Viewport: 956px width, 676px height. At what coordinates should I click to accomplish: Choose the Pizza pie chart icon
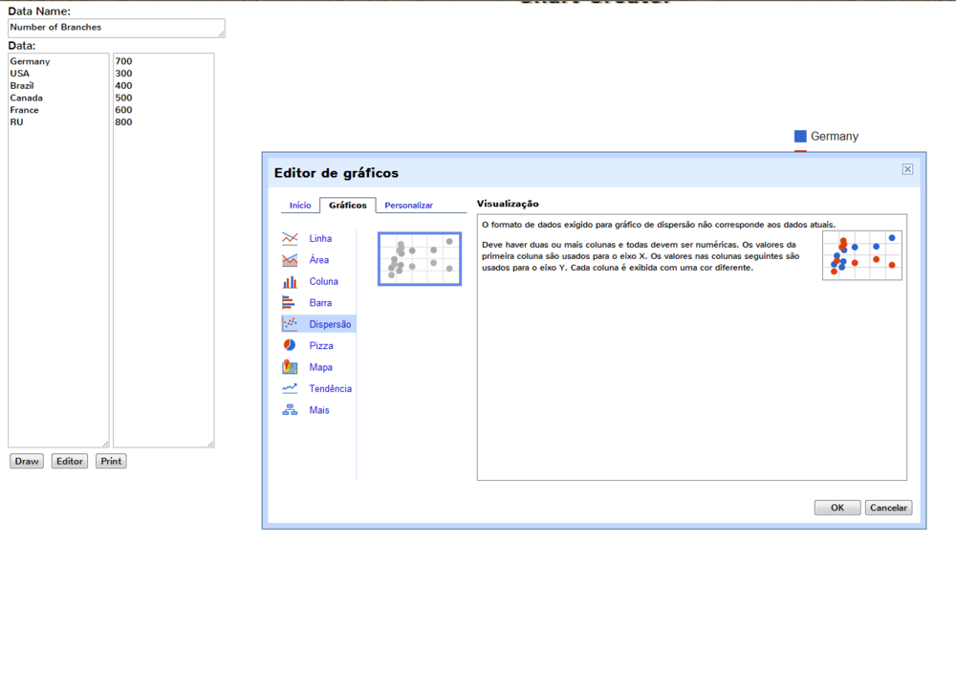coord(290,345)
